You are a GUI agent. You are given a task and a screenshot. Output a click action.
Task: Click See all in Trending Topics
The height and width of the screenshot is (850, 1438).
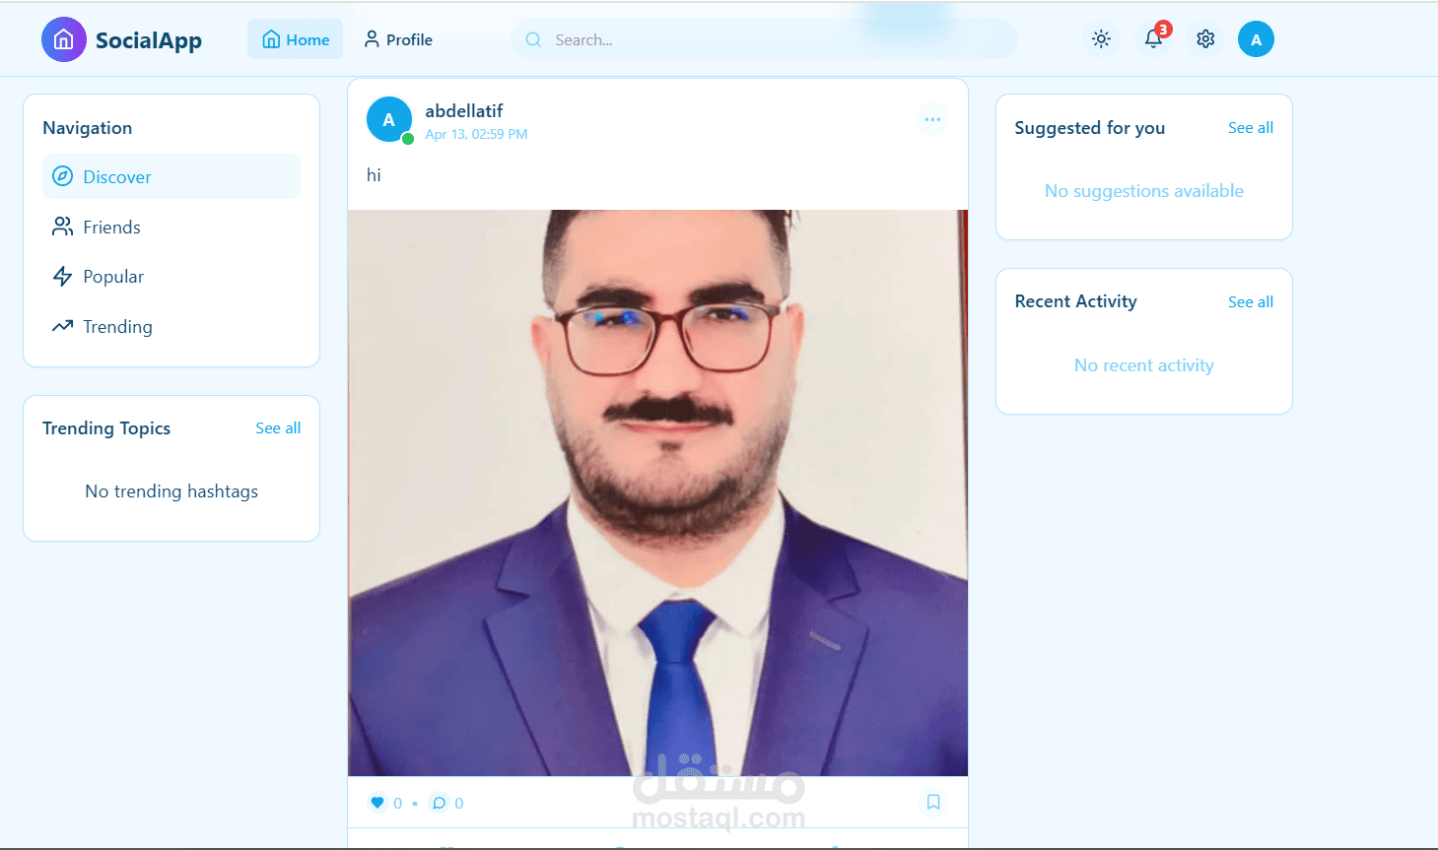tap(278, 428)
